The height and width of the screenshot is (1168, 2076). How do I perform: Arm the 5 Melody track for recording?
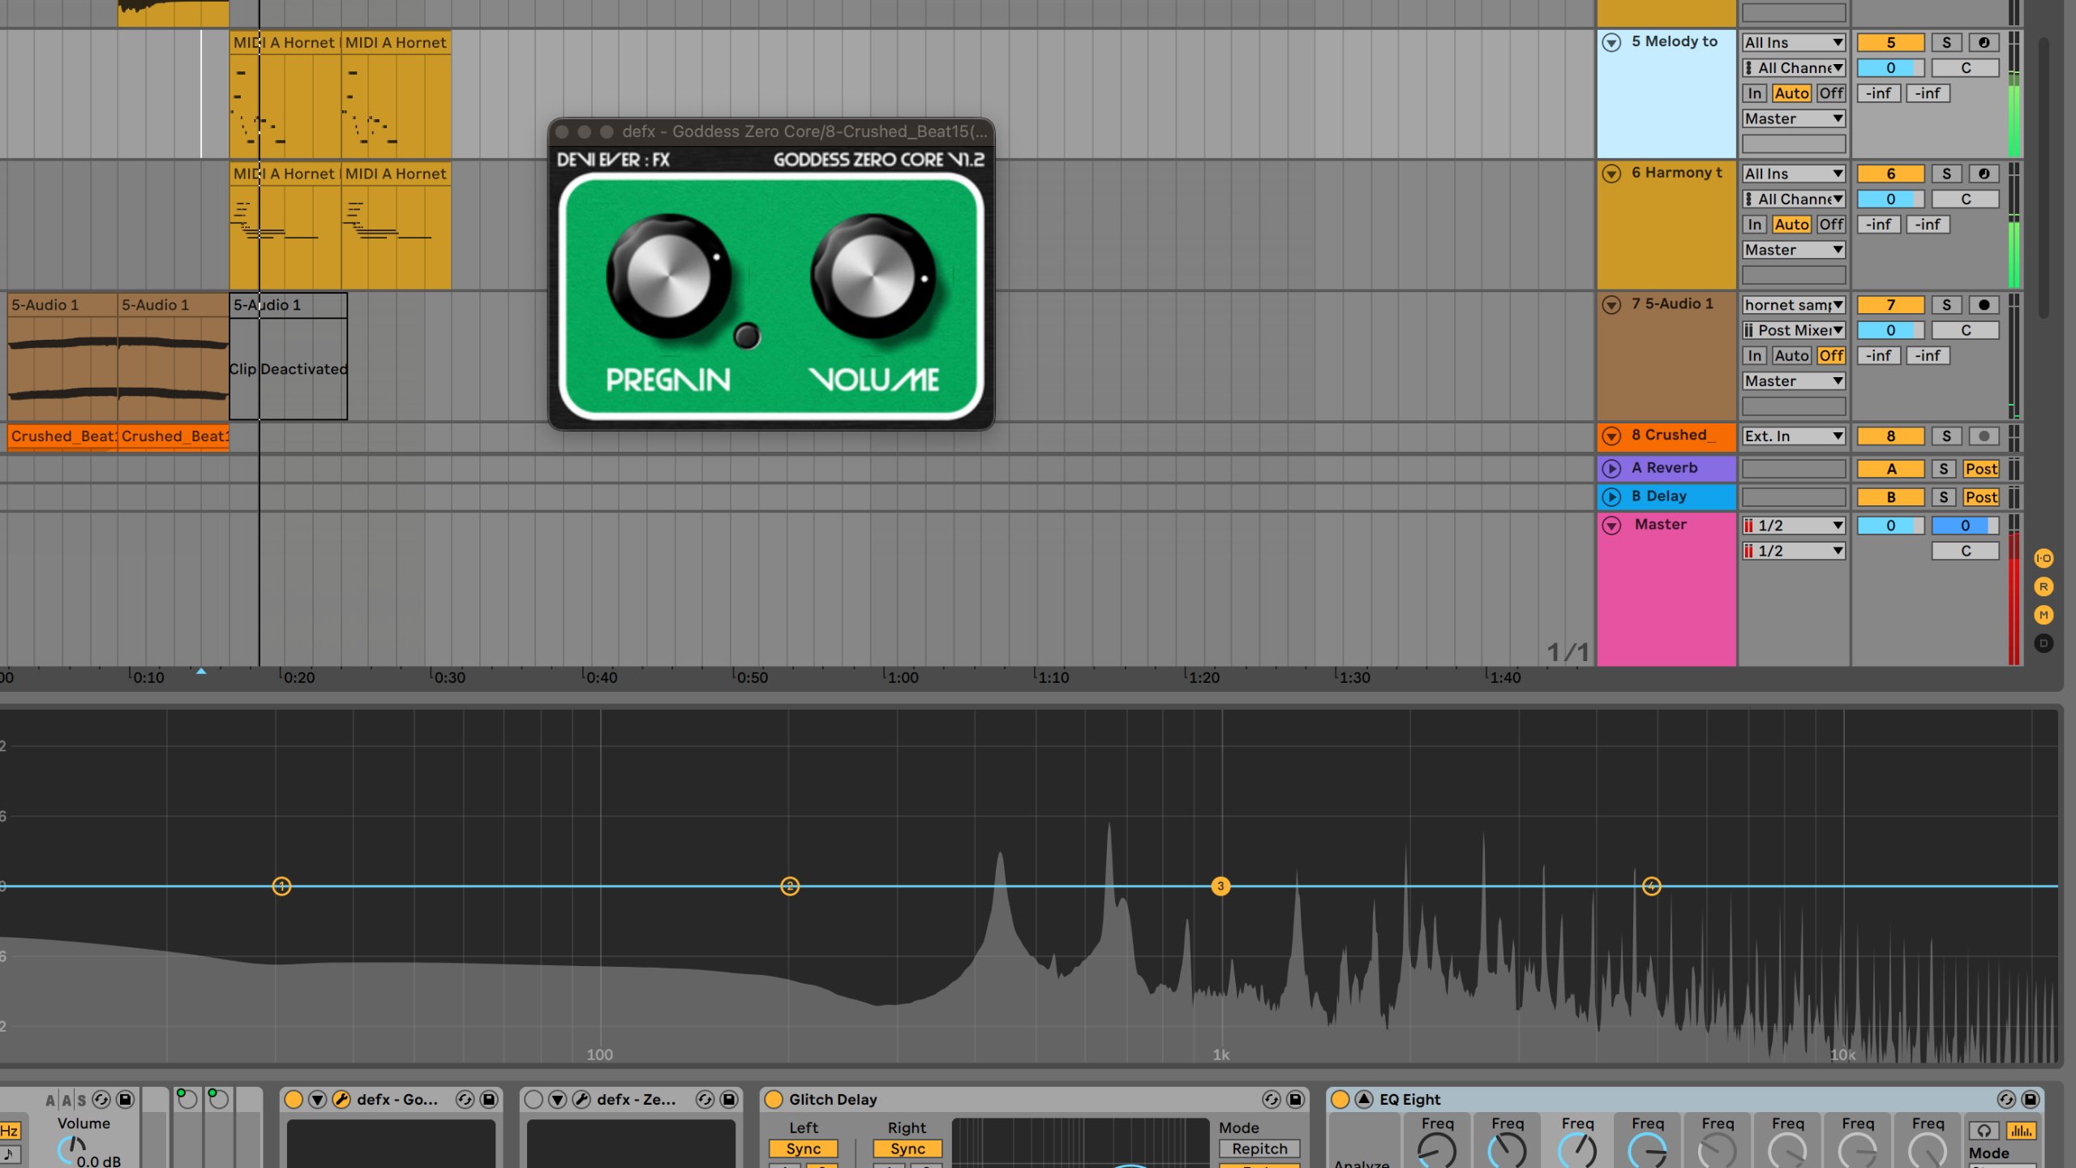pos(1984,43)
